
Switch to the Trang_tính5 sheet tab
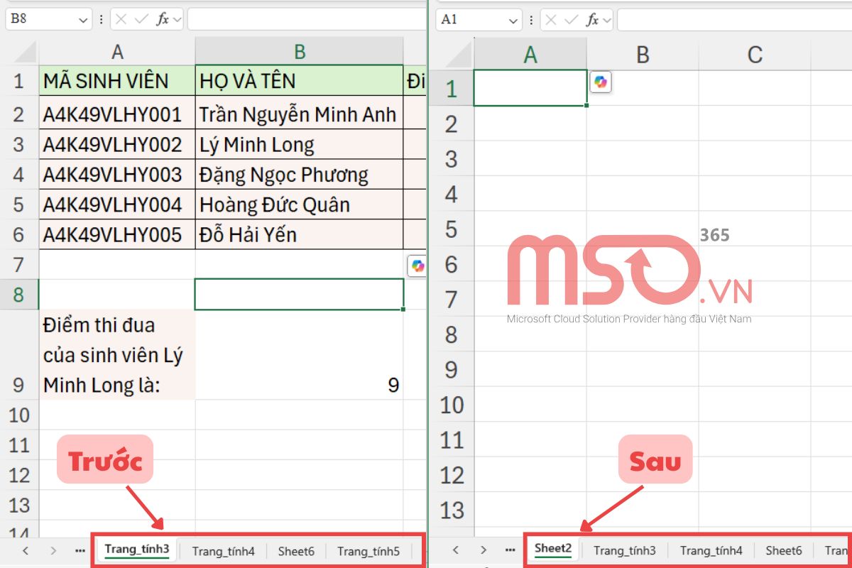[x=368, y=550]
